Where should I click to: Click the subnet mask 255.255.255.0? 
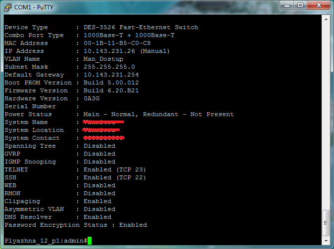[x=109, y=67]
